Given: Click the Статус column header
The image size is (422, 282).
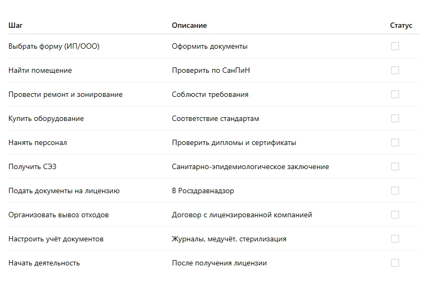Looking at the screenshot, I should (401, 25).
